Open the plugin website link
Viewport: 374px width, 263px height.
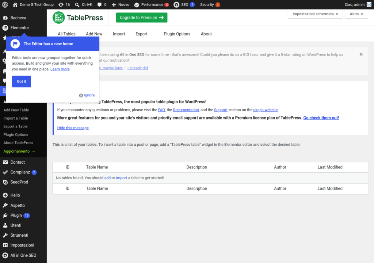pyautogui.click(x=265, y=110)
